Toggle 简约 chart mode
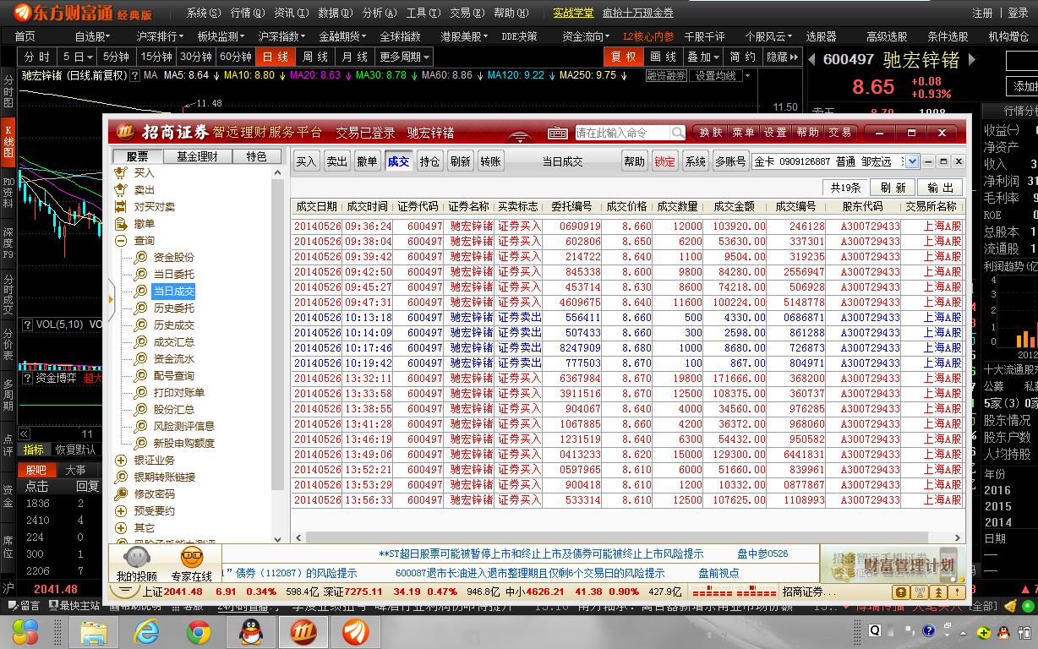The image size is (1038, 649). coord(743,57)
